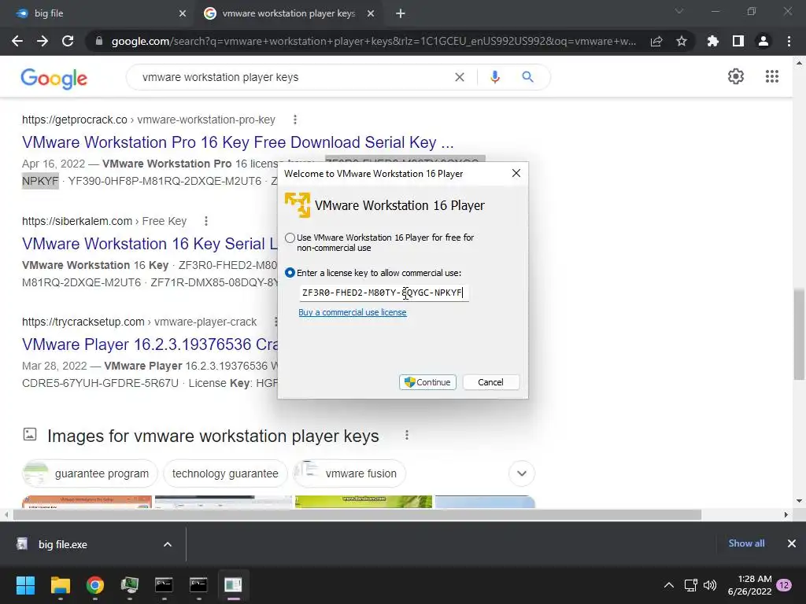Click the vertical page scrollbar thumb
Screen dimensions: 806x604
click(799, 333)
